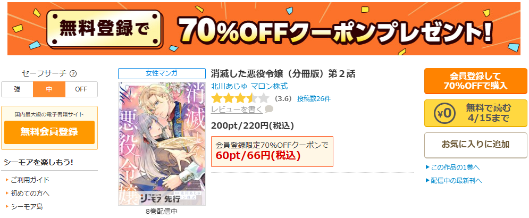Click the star rating icons
This screenshot has width=529, height=218.
[240, 98]
